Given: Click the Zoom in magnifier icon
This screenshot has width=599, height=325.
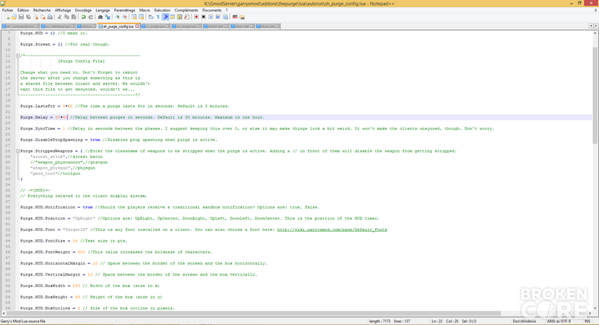Looking at the screenshot, I should click(x=117, y=17).
